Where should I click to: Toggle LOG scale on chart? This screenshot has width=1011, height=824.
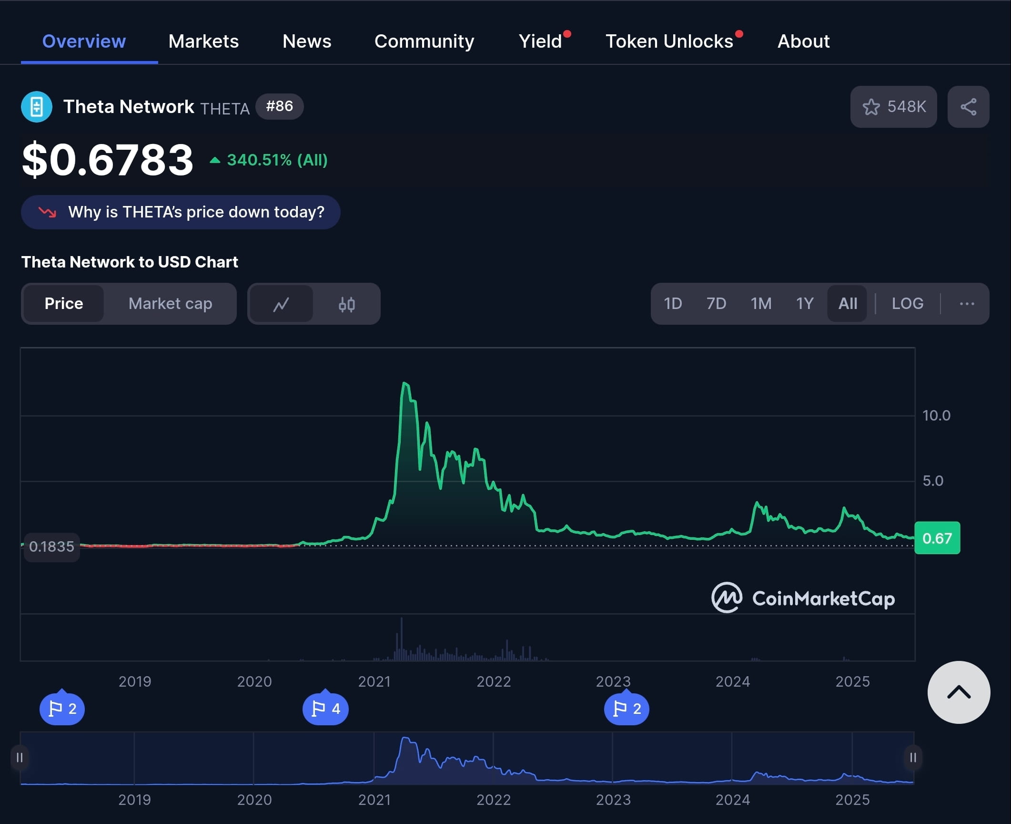907,304
